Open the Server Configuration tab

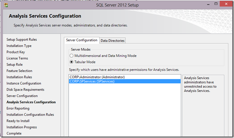82,40
